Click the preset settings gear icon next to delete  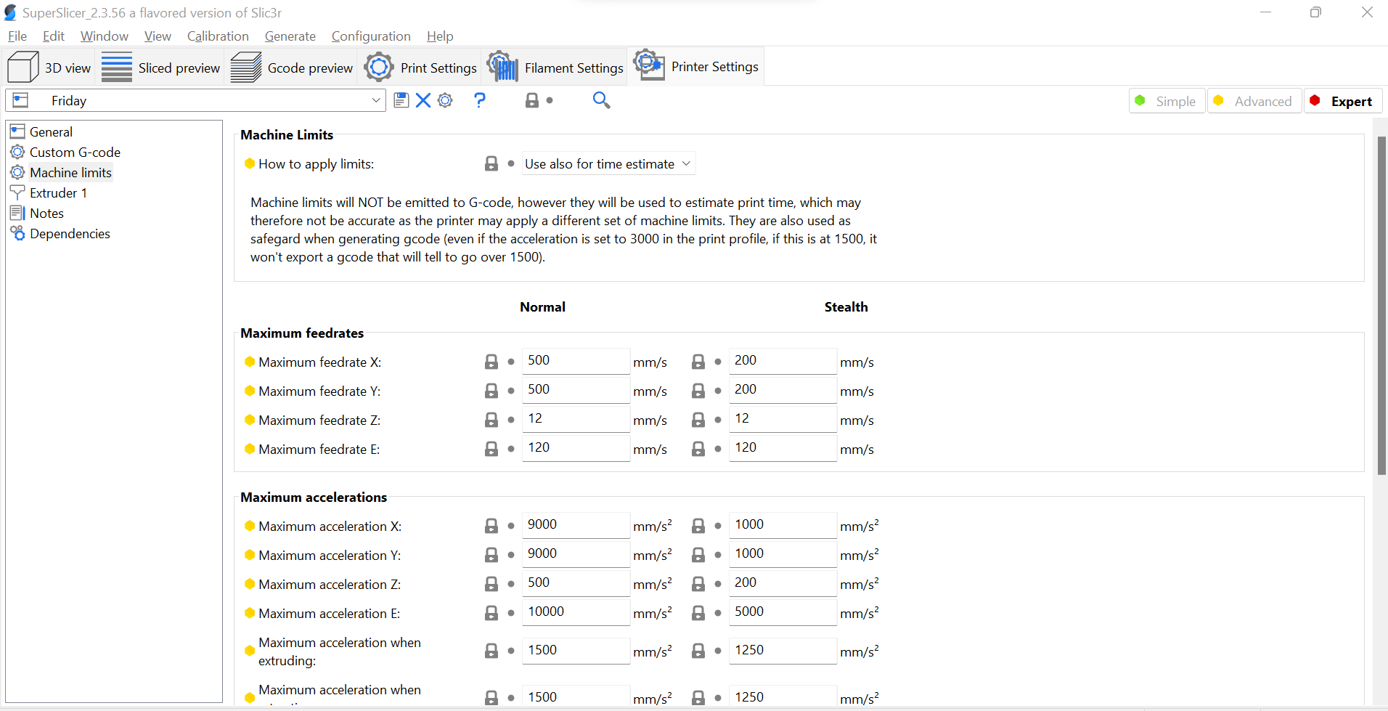coord(445,100)
